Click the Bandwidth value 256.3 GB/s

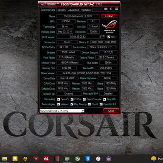pyautogui.click(x=106, y=68)
